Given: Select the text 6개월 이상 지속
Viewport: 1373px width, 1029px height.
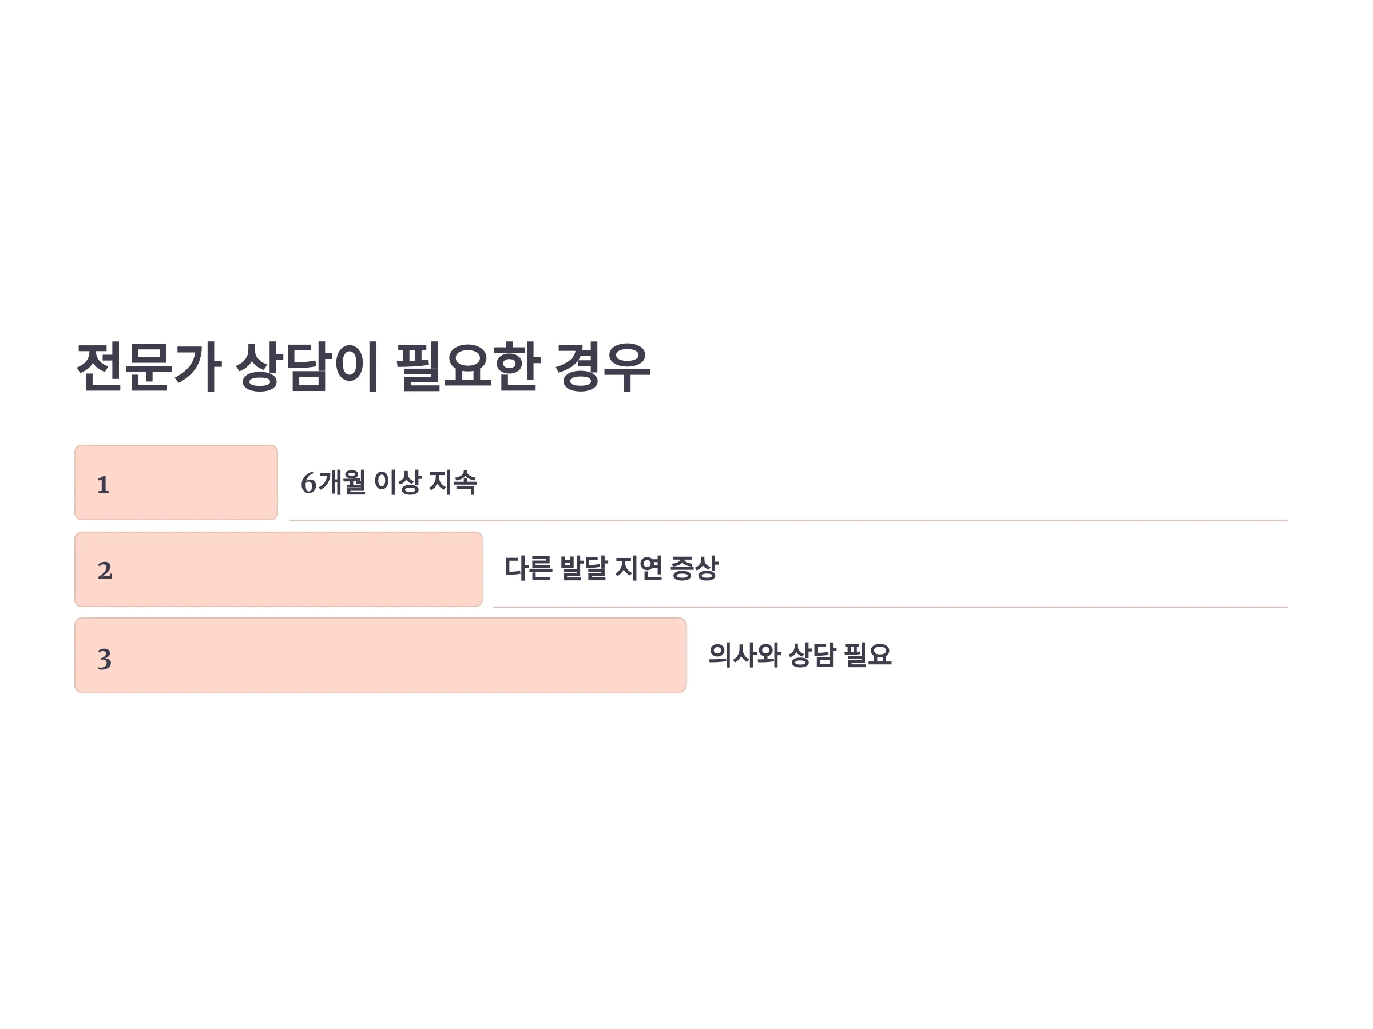Looking at the screenshot, I should (x=388, y=482).
